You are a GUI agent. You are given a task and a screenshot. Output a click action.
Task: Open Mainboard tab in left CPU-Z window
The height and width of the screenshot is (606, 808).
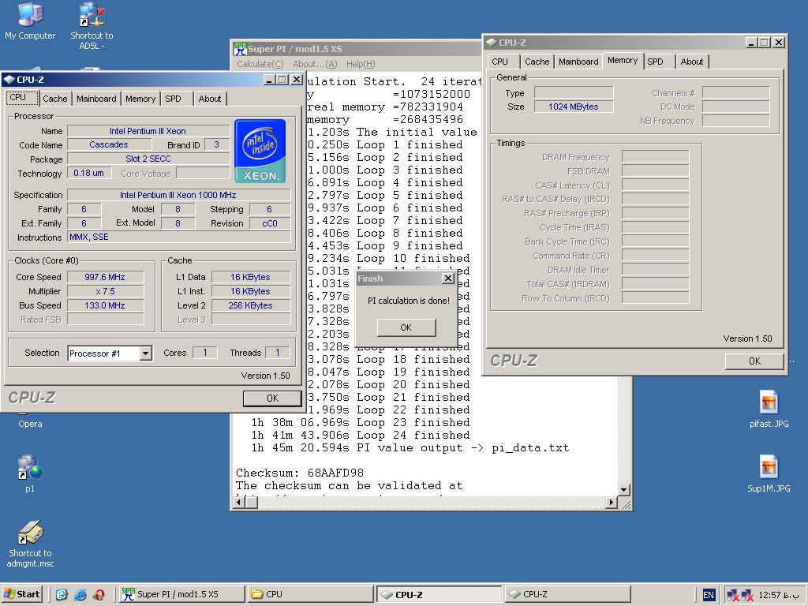(x=96, y=99)
